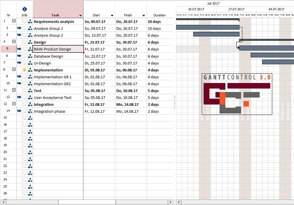Click the blue arrow indicator in Implementation GR2 row
The image size is (294, 205).
pyautogui.click(x=19, y=83)
